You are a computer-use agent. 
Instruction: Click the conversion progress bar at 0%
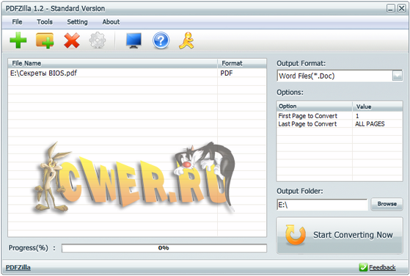[164, 248]
